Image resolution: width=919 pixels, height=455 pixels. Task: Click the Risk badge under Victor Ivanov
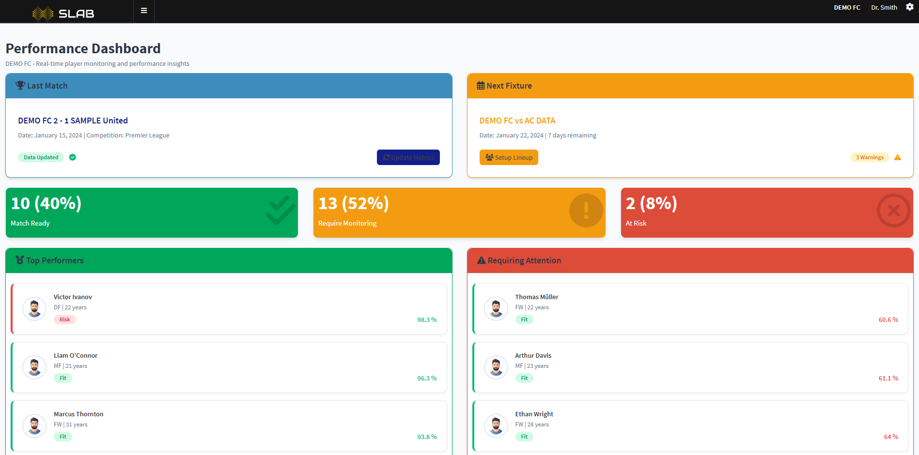pos(65,319)
